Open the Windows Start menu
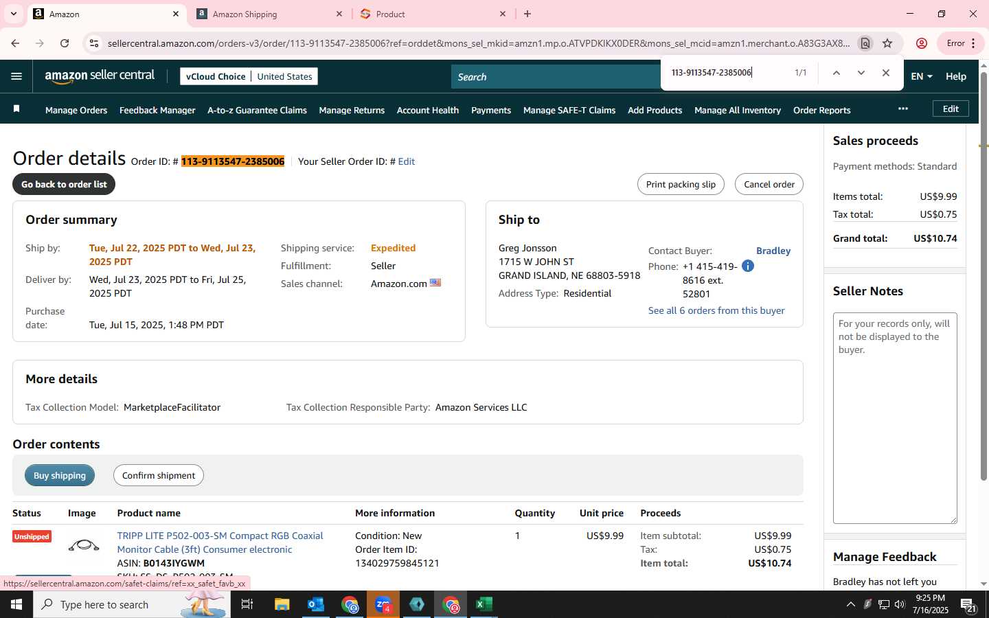Viewport: 989px width, 618px height. pyautogui.click(x=16, y=604)
